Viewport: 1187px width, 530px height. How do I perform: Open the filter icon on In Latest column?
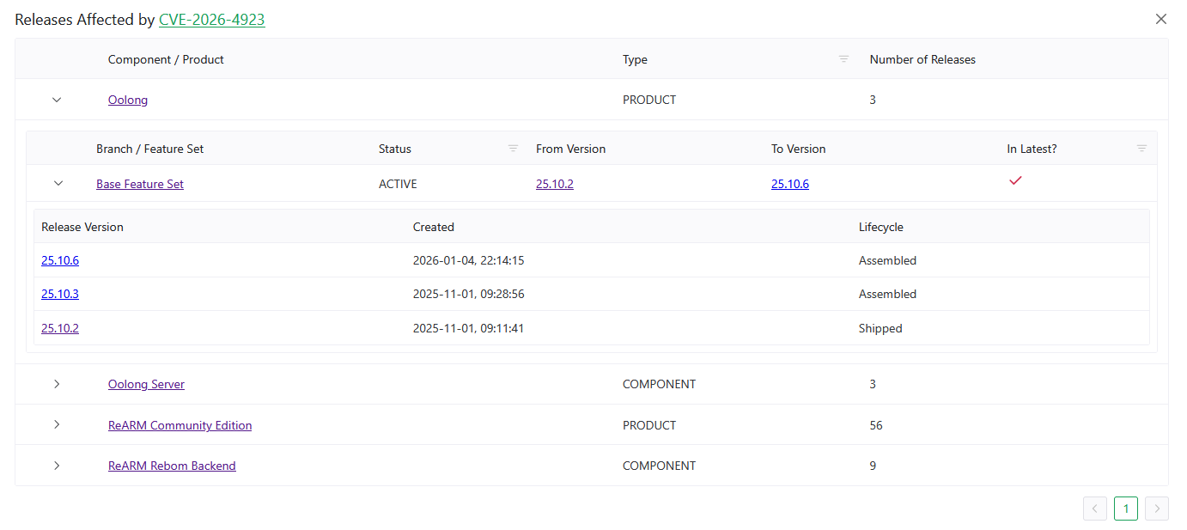click(1141, 149)
